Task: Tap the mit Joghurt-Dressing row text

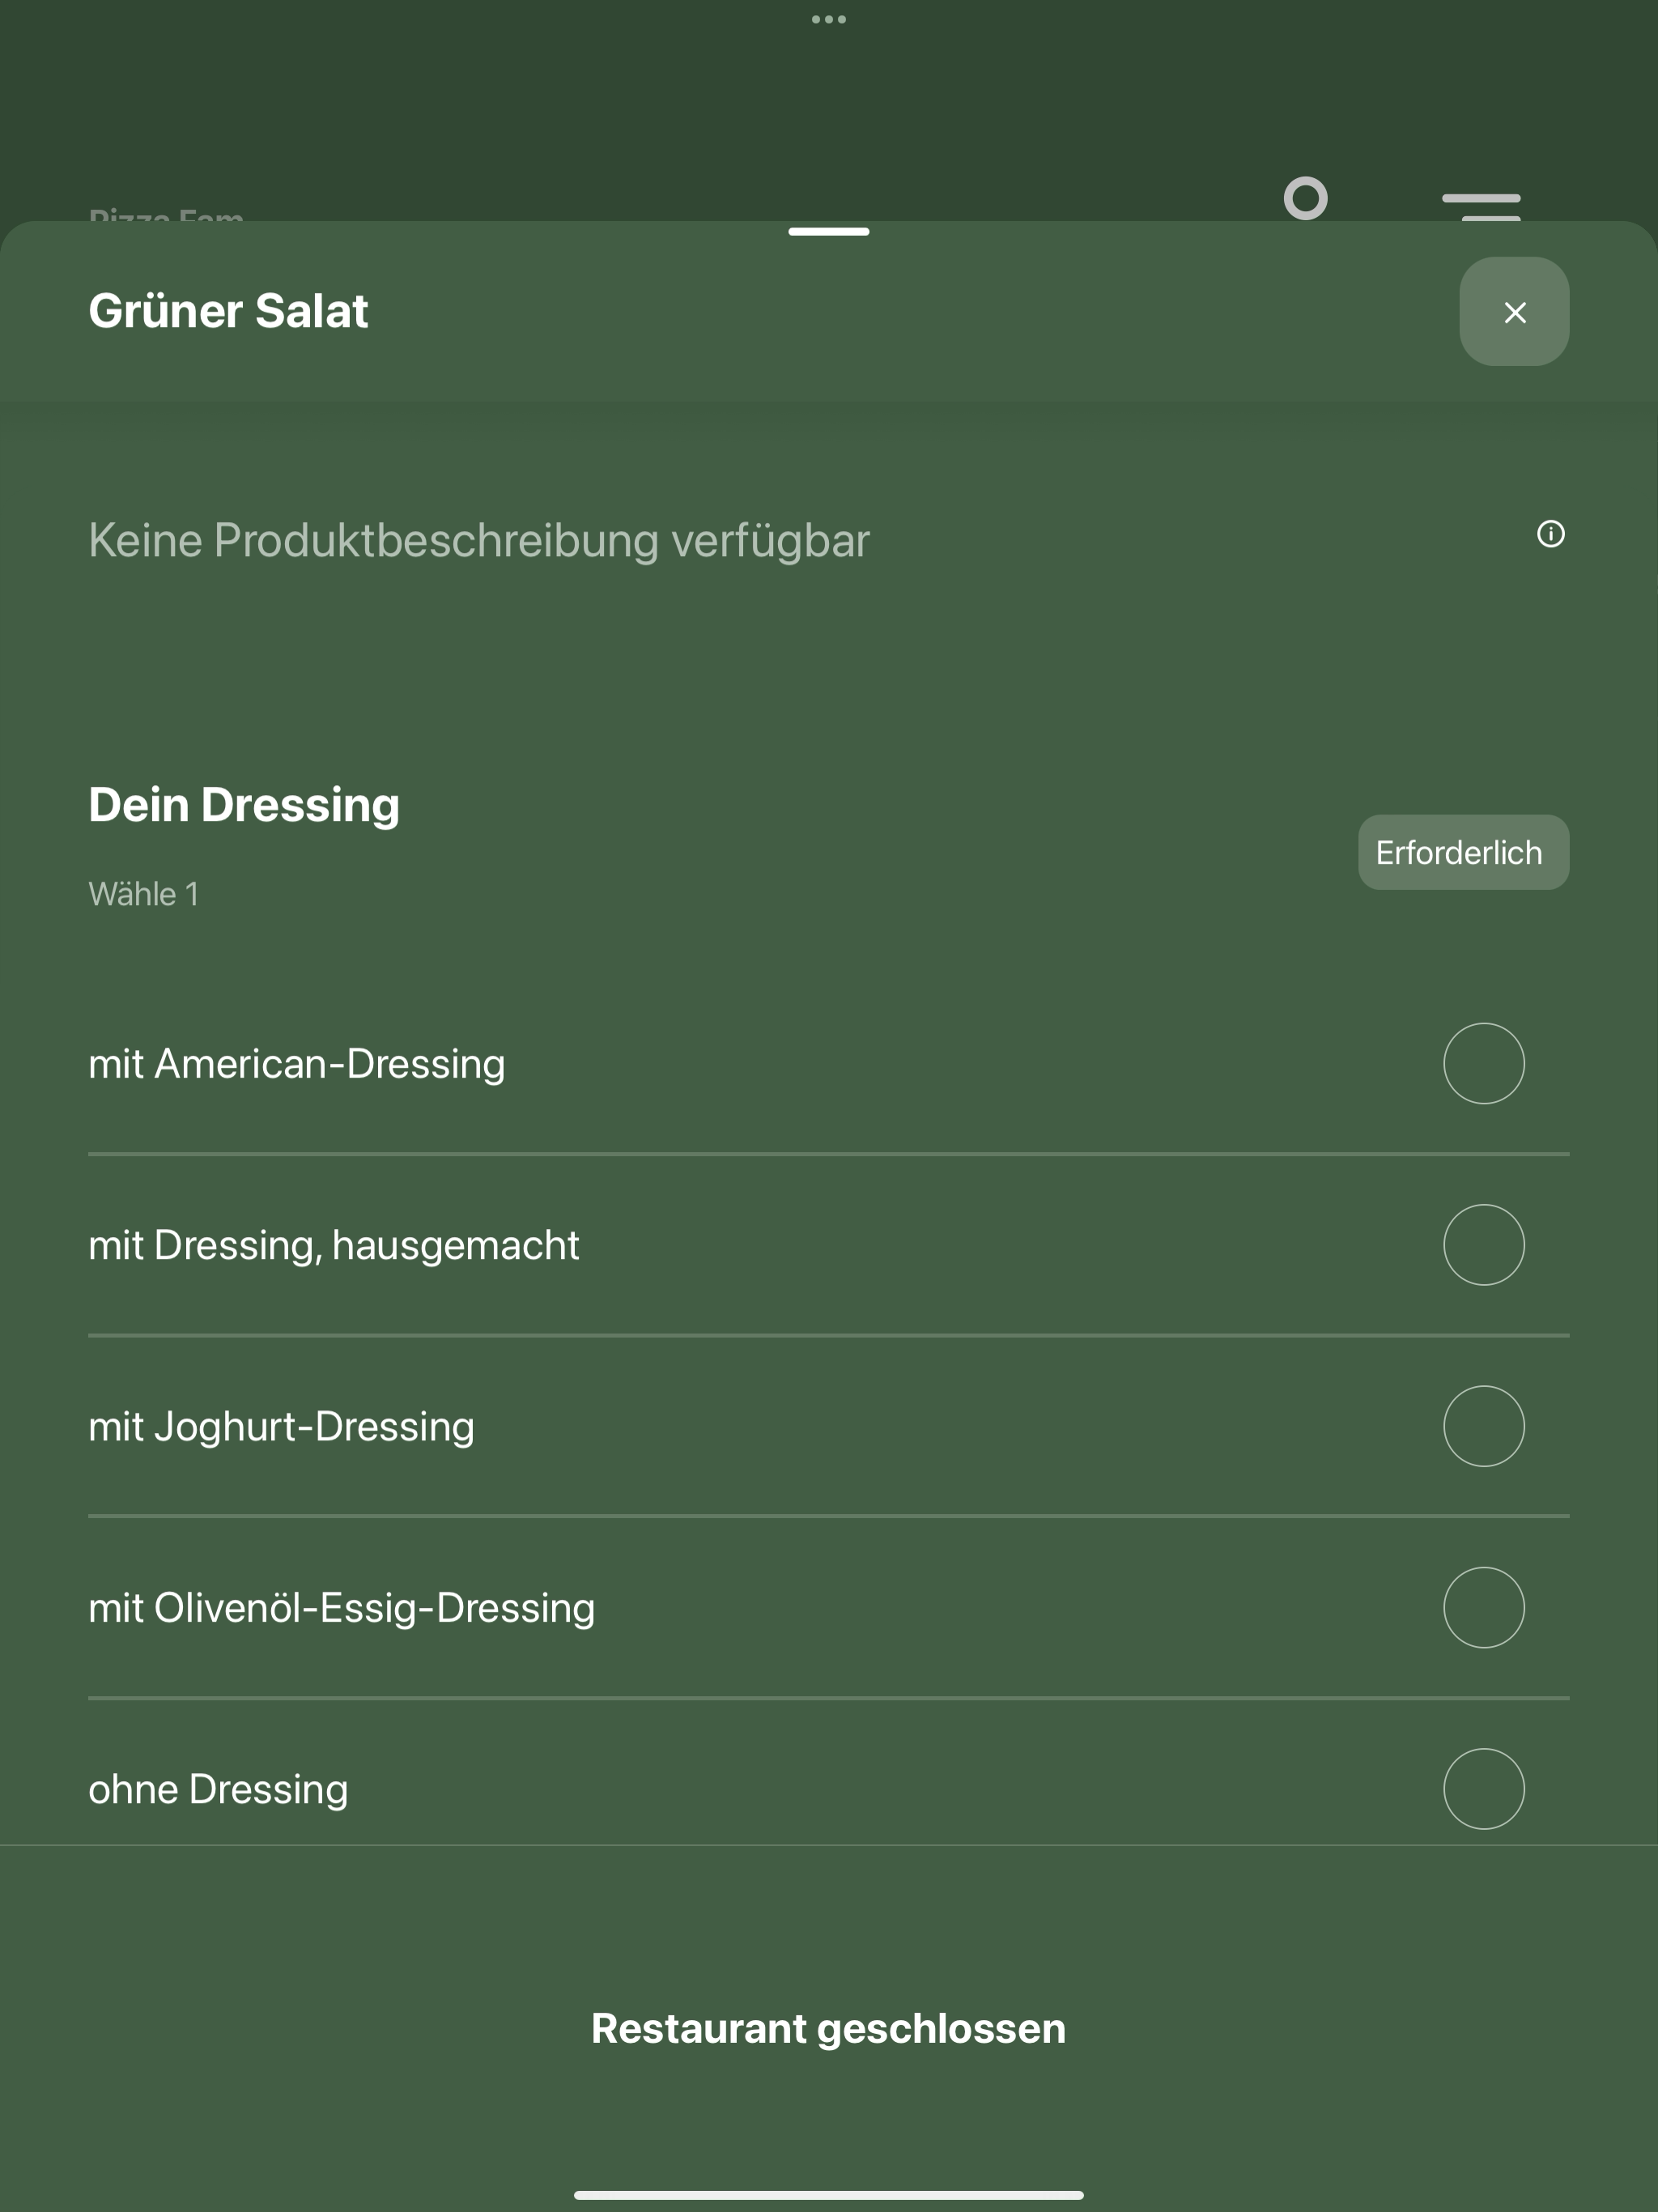Action: click(282, 1427)
